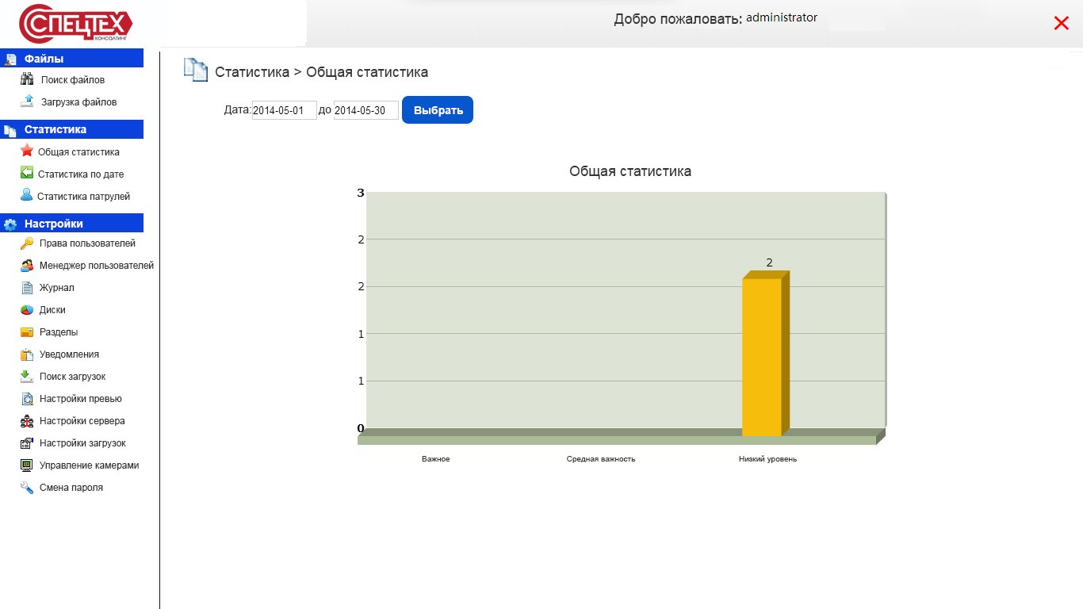Click the upload icon beside Загрузка файлов
Screen dimensions: 1083x609
[27, 101]
